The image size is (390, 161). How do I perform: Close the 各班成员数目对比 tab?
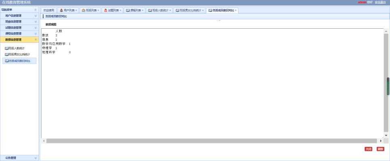[x=236, y=10]
